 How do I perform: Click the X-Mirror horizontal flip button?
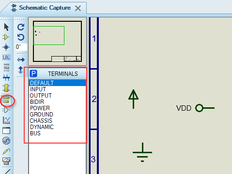point(21,60)
